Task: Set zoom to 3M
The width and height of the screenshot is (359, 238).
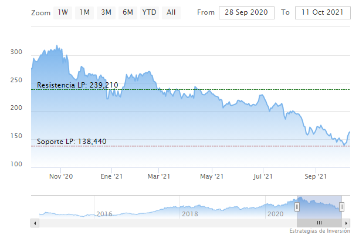Action: point(106,12)
